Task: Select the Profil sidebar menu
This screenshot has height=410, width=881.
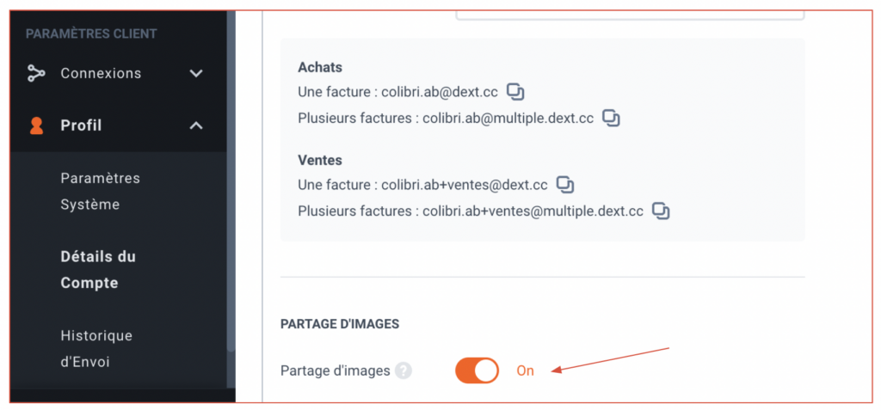Action: click(x=118, y=125)
